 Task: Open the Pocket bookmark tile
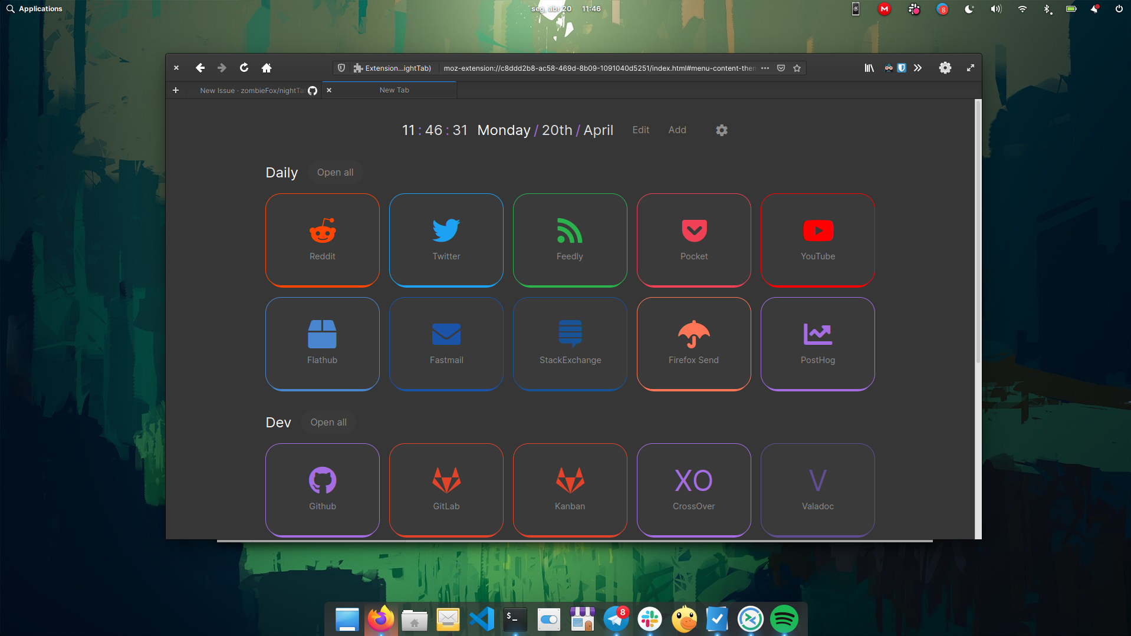pos(694,240)
